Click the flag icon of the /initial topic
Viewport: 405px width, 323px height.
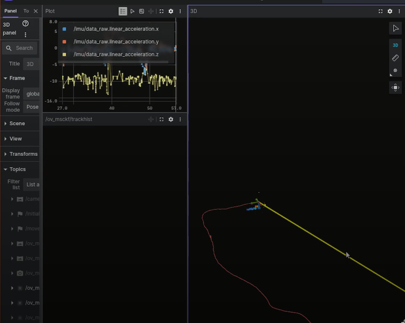pyautogui.click(x=20, y=214)
